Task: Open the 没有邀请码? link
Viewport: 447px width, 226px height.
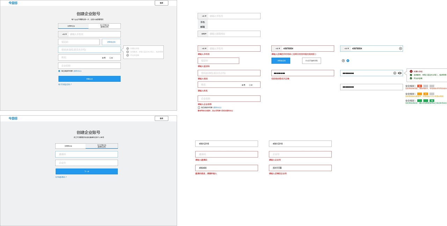Action: click(61, 177)
